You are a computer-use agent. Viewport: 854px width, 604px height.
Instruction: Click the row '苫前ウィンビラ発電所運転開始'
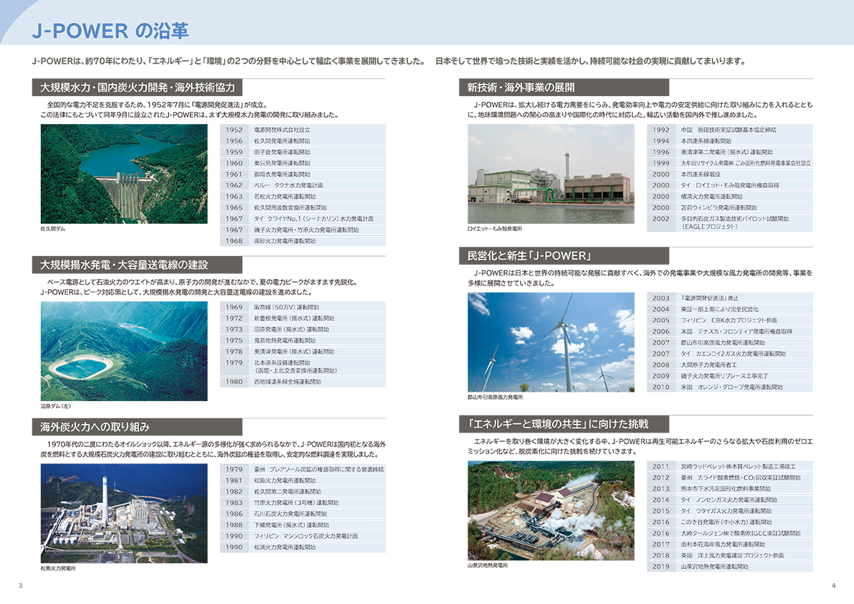[730, 208]
